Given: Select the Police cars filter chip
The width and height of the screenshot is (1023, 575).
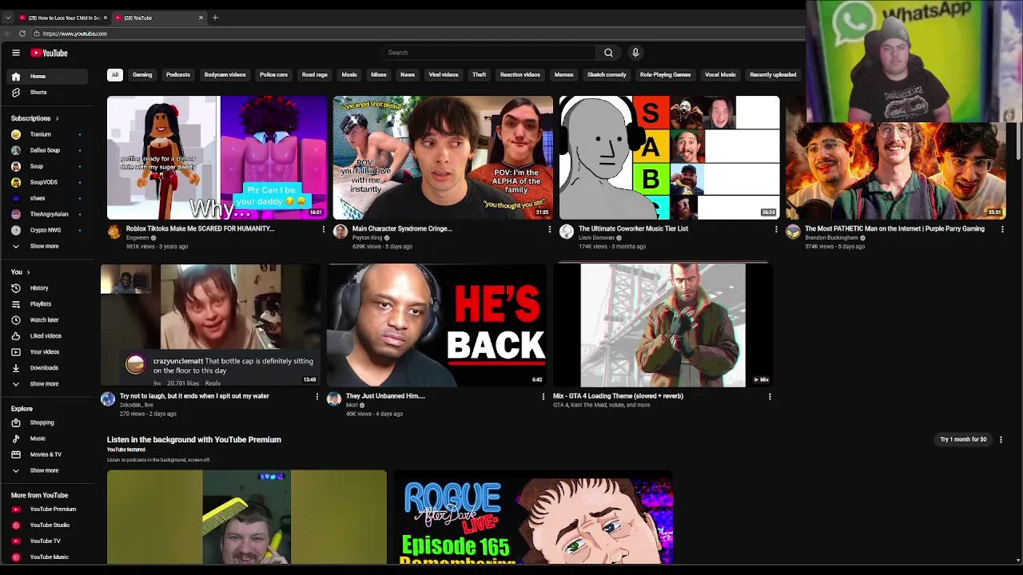Looking at the screenshot, I should coord(273,75).
